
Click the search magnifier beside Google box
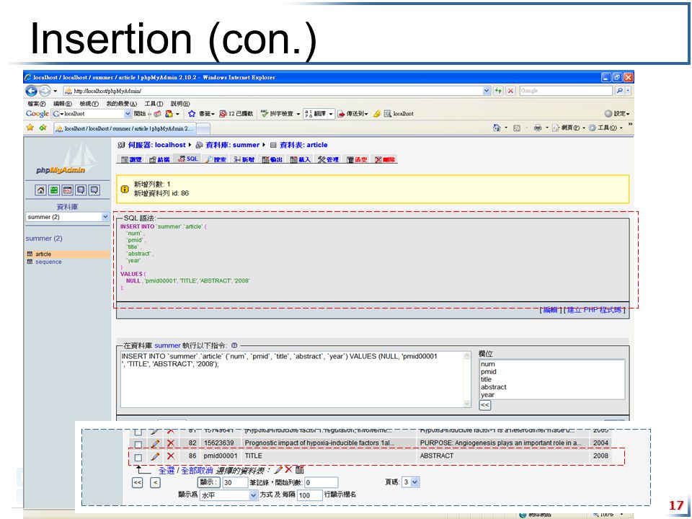(x=619, y=91)
